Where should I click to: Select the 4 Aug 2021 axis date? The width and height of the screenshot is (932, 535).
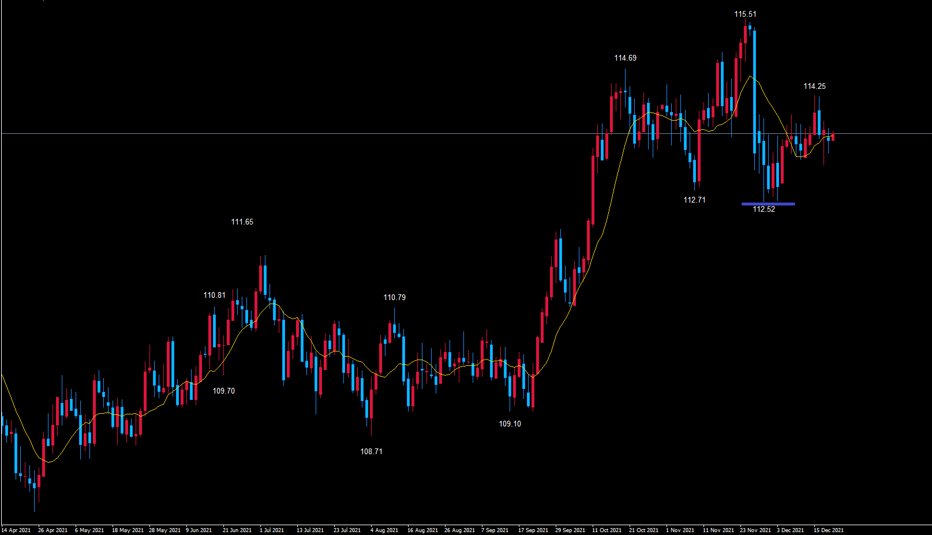point(384,530)
